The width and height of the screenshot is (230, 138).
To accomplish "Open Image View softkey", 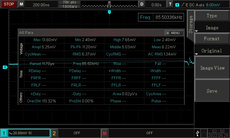I will 212,68.
